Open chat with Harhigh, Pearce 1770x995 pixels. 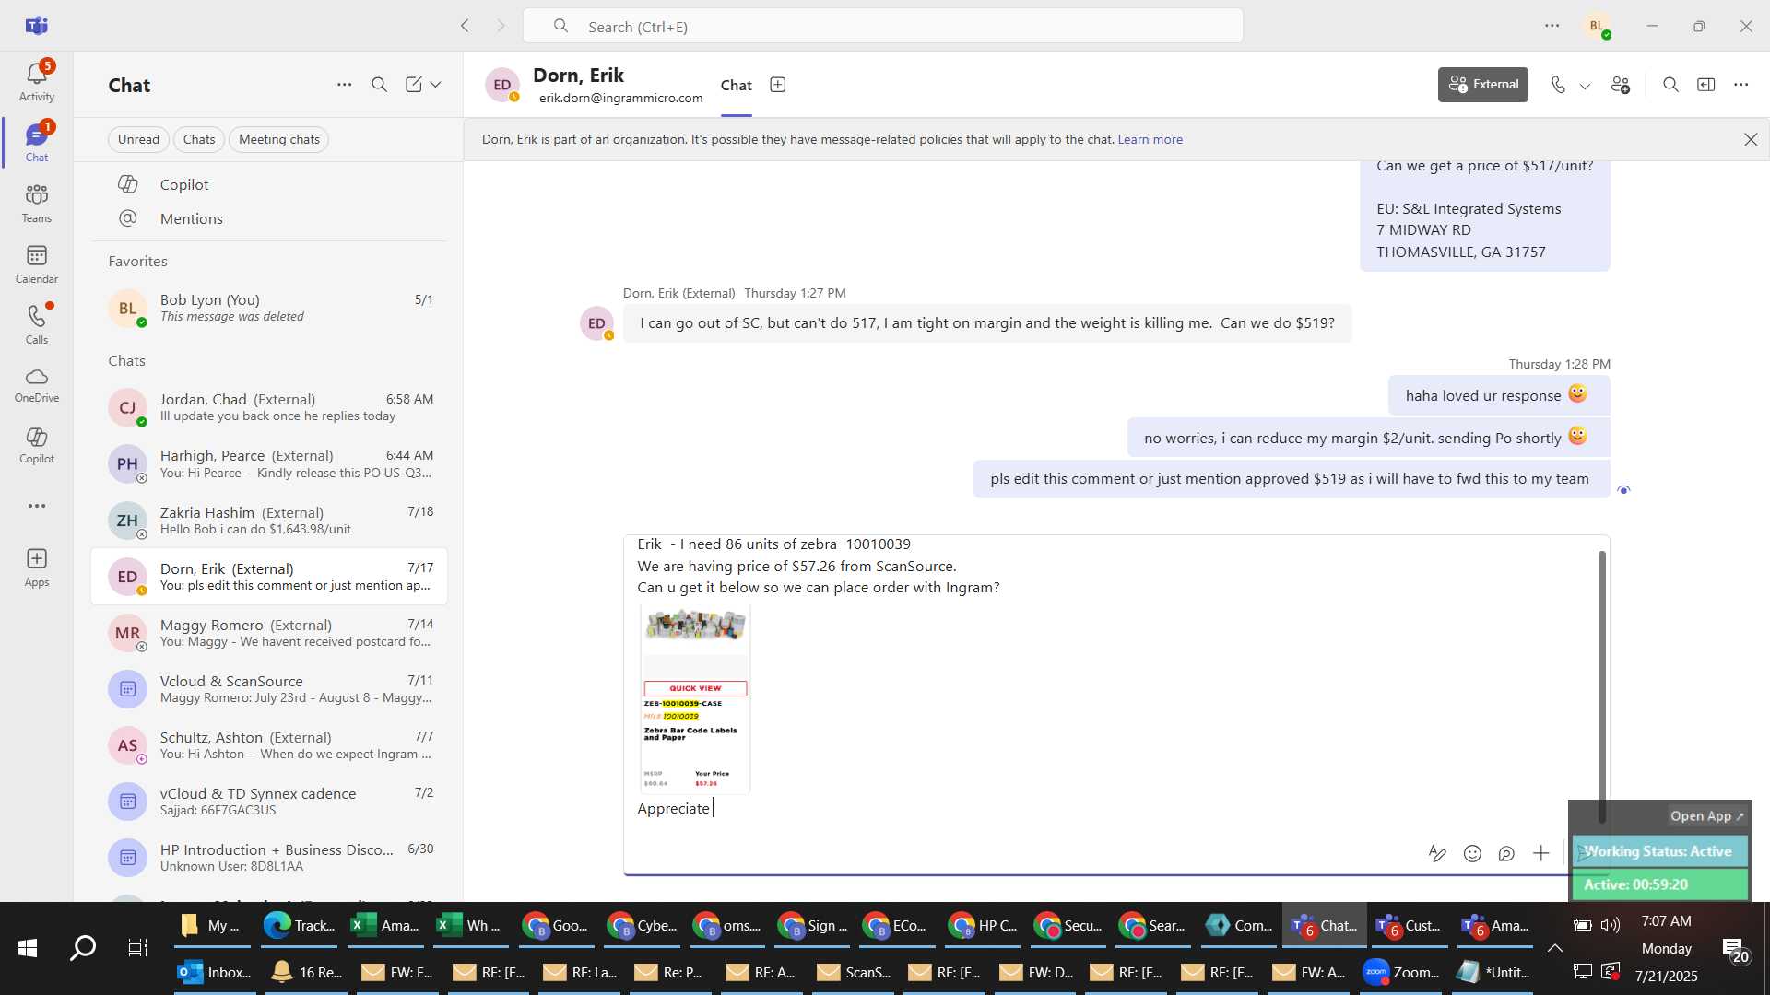pos(269,463)
